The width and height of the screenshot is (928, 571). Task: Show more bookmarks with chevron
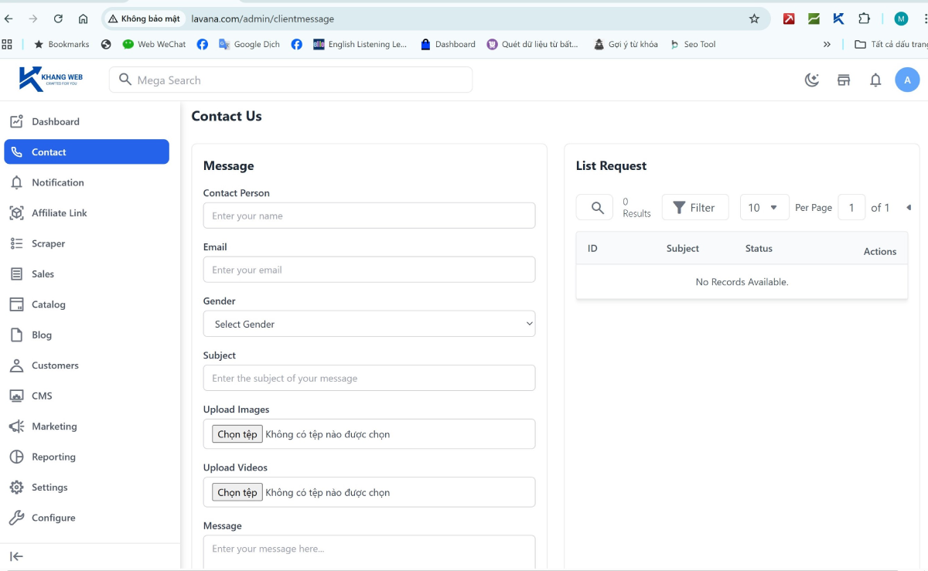tap(827, 44)
